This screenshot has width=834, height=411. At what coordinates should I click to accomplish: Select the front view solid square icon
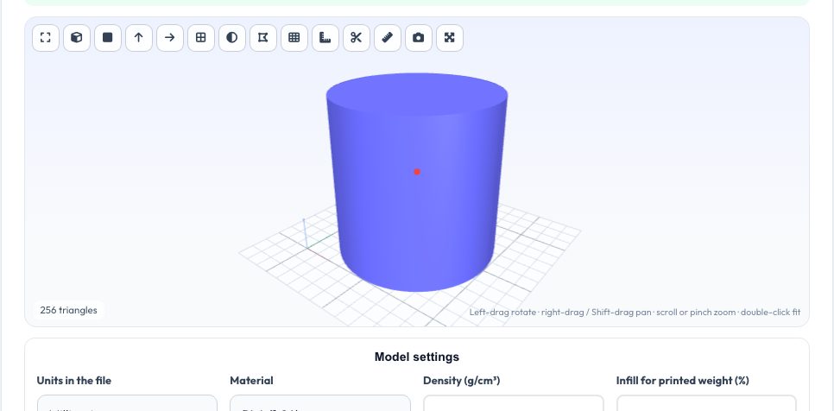(108, 38)
